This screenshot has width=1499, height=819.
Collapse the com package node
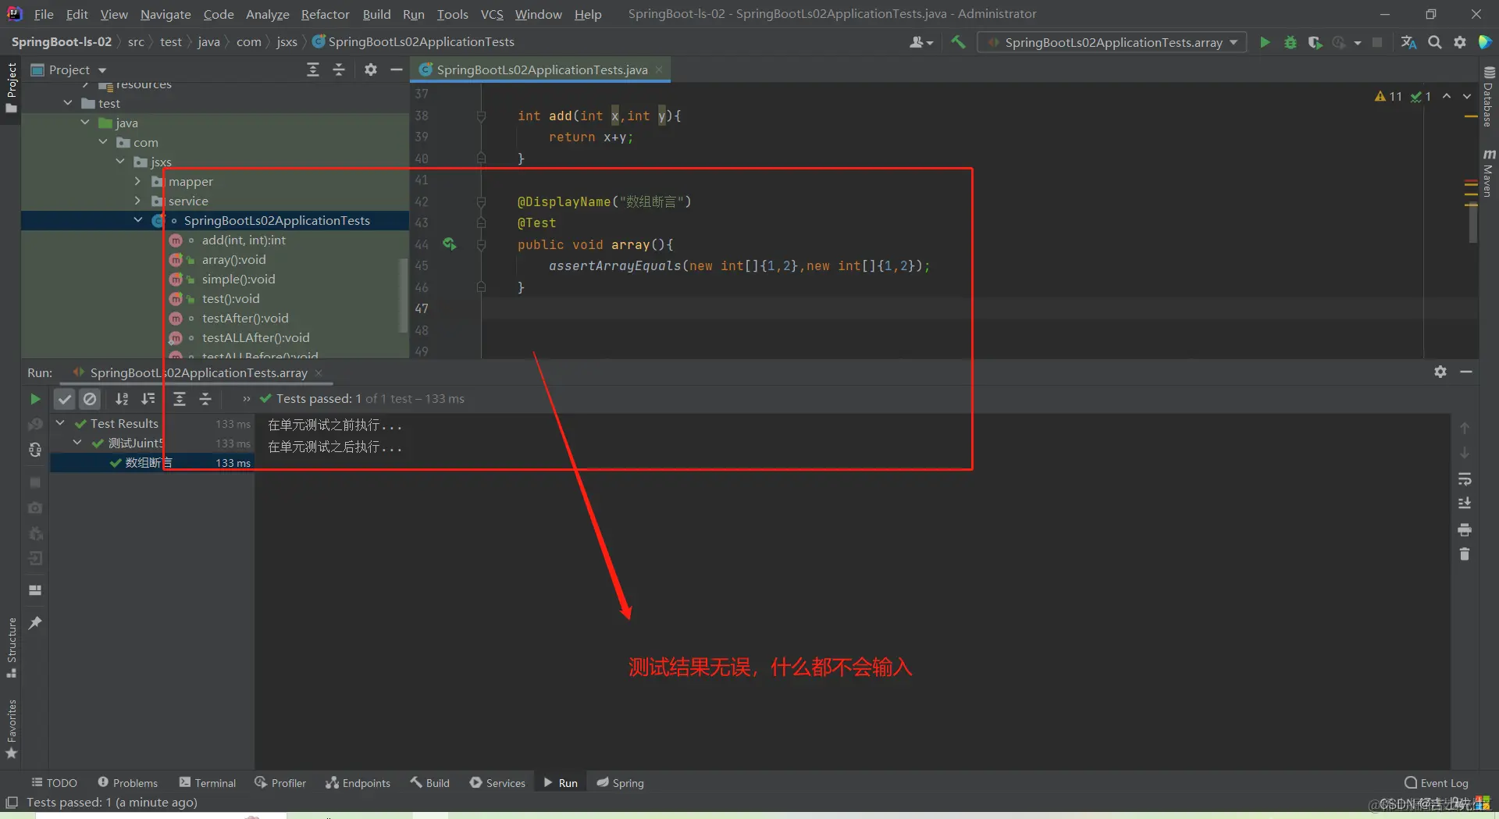click(103, 142)
